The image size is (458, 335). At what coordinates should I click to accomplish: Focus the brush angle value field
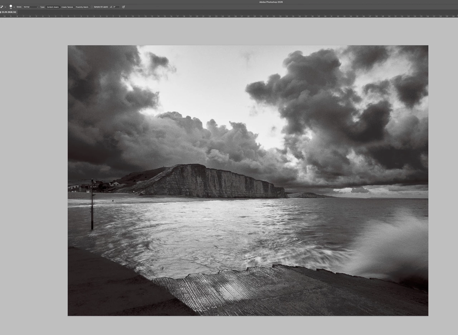[116, 7]
